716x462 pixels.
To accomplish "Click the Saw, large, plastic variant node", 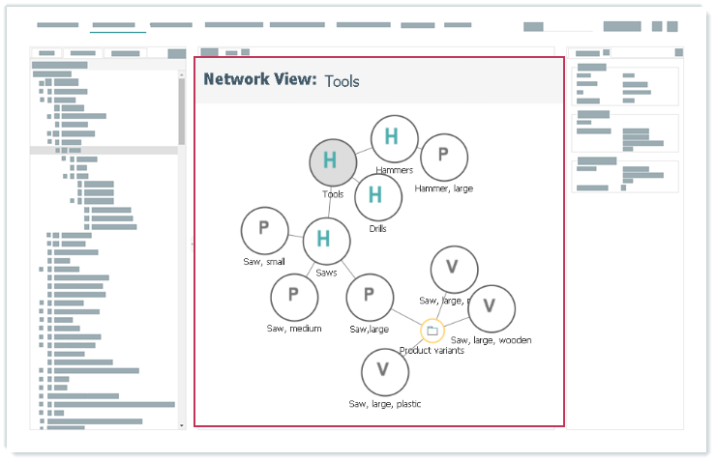I will 384,372.
